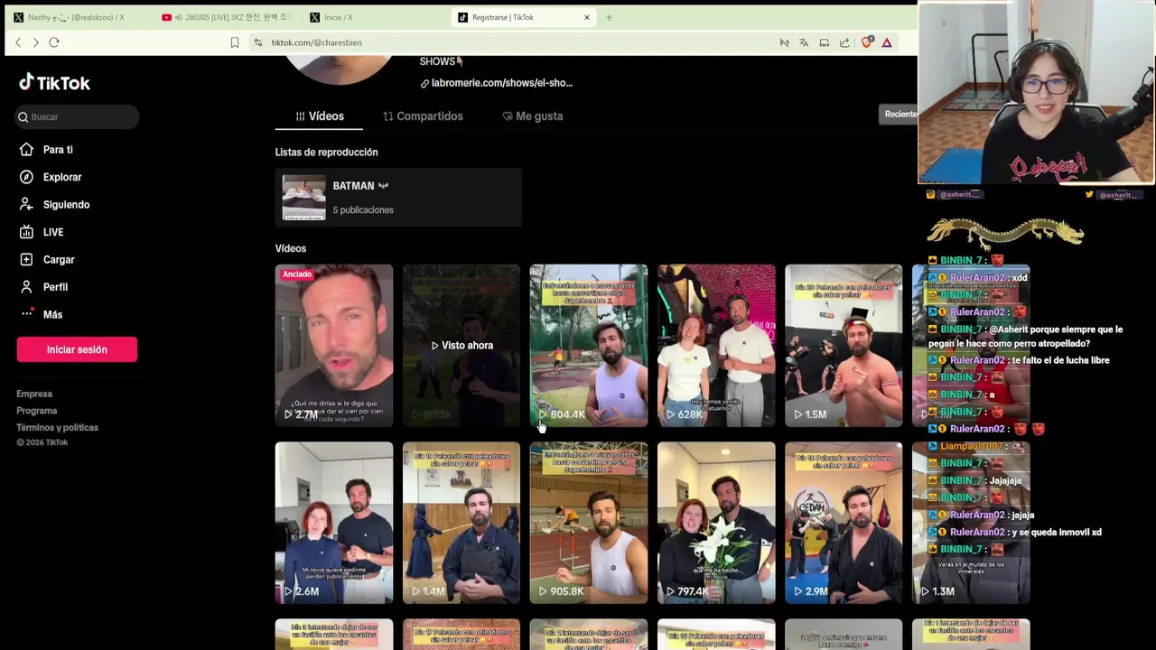1156x650 pixels.
Task: Open the video with 905.8K views
Action: click(589, 522)
